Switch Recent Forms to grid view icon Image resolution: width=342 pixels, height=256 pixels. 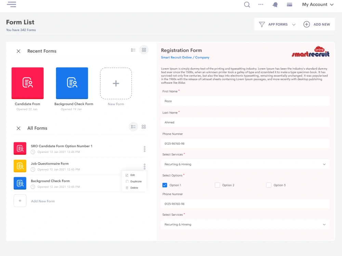click(144, 49)
